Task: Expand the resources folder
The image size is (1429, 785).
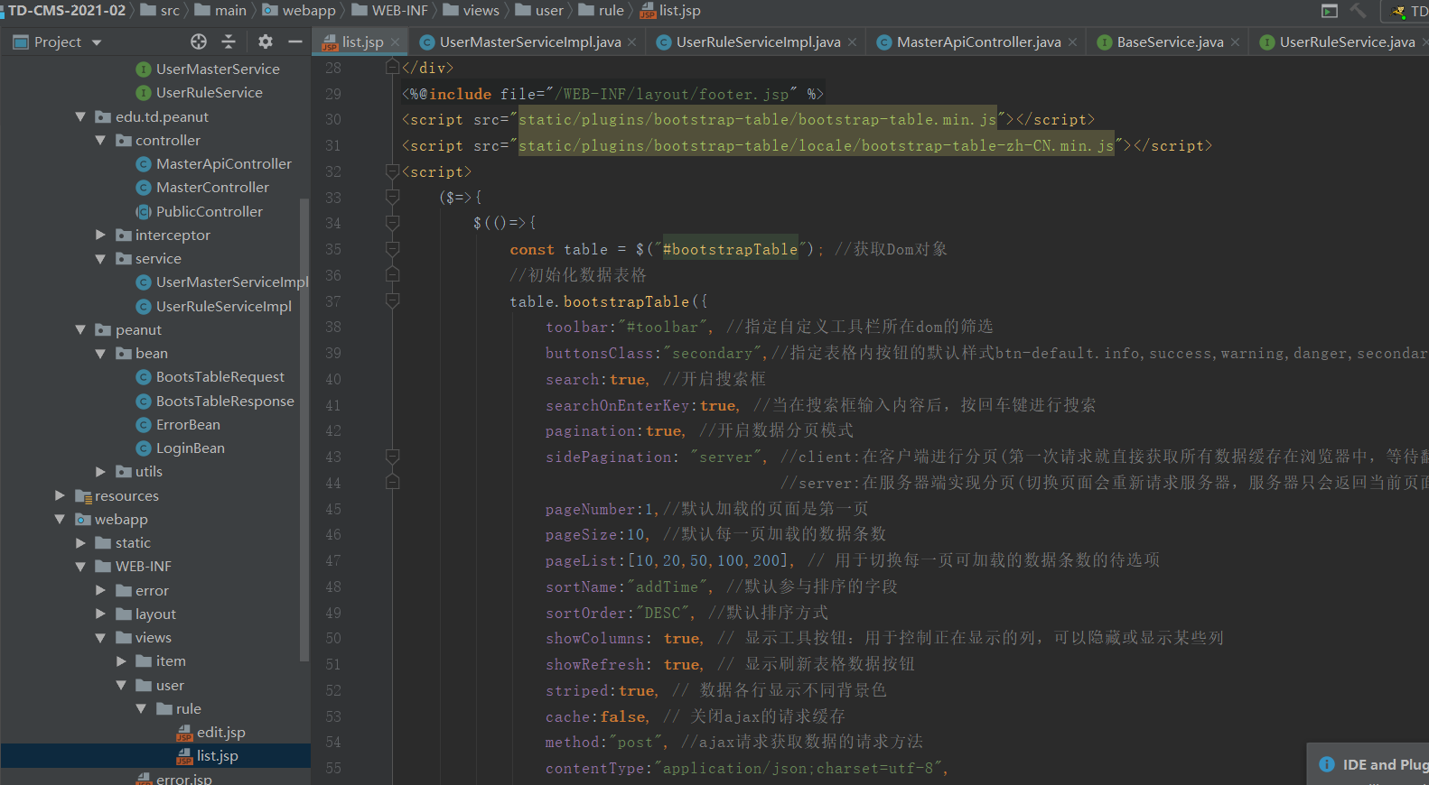Action: pyautogui.click(x=60, y=495)
